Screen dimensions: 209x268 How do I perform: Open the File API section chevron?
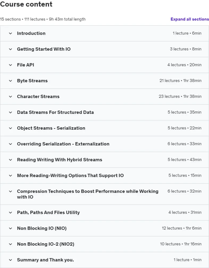(x=10, y=65)
